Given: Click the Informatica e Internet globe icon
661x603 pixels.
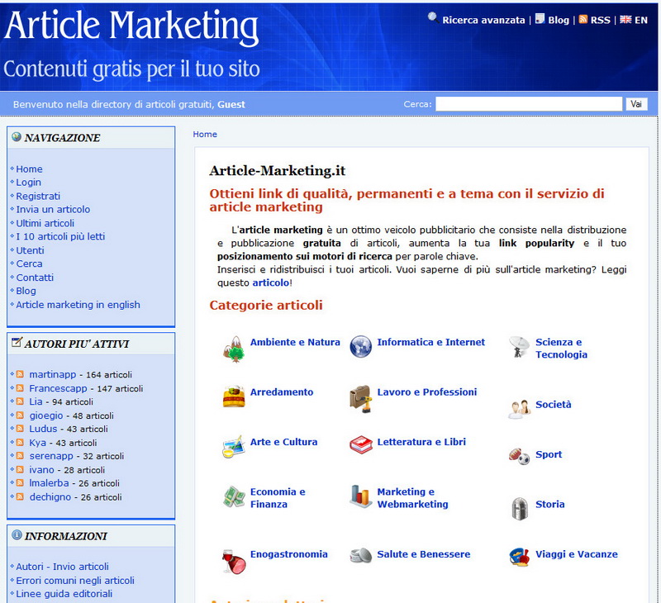Looking at the screenshot, I should pyautogui.click(x=360, y=345).
